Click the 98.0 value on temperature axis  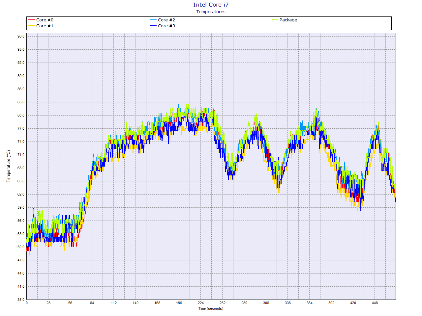tap(21, 37)
